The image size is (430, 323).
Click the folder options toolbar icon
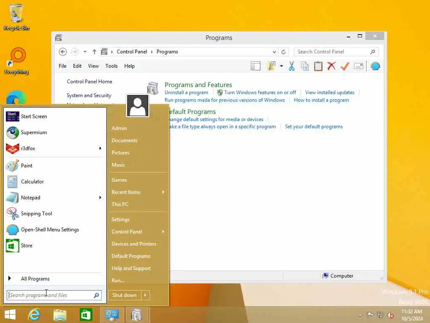[271, 66]
